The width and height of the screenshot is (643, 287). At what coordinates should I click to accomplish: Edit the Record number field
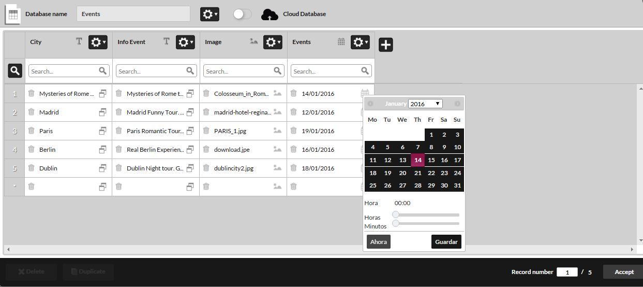pos(567,272)
